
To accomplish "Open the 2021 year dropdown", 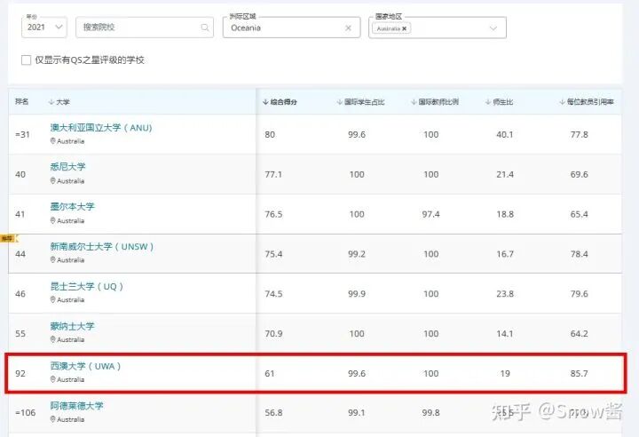I will (44, 28).
